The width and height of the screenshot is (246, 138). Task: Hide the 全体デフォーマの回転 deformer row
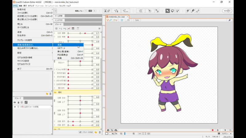click(15, 107)
